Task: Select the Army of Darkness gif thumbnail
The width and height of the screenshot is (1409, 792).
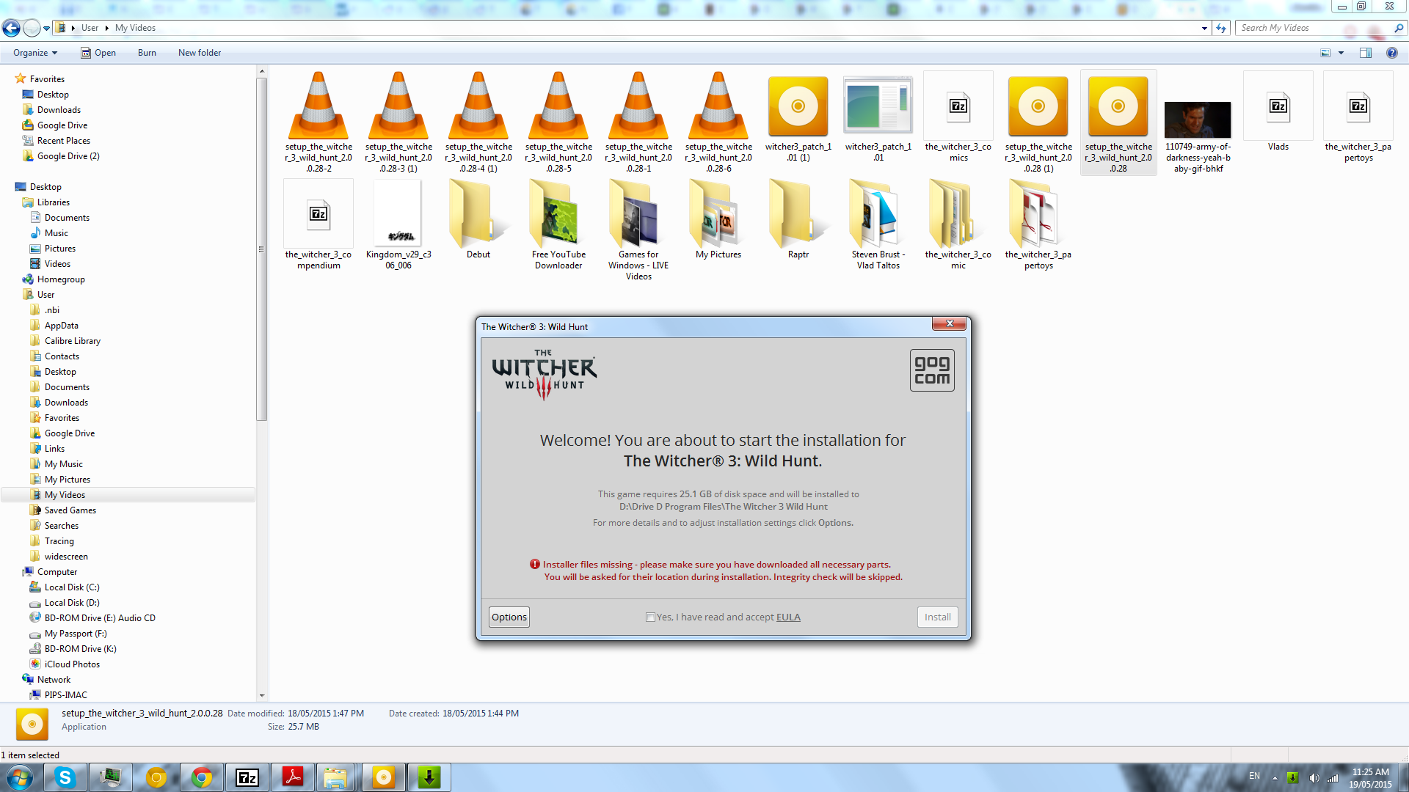Action: [x=1198, y=120]
